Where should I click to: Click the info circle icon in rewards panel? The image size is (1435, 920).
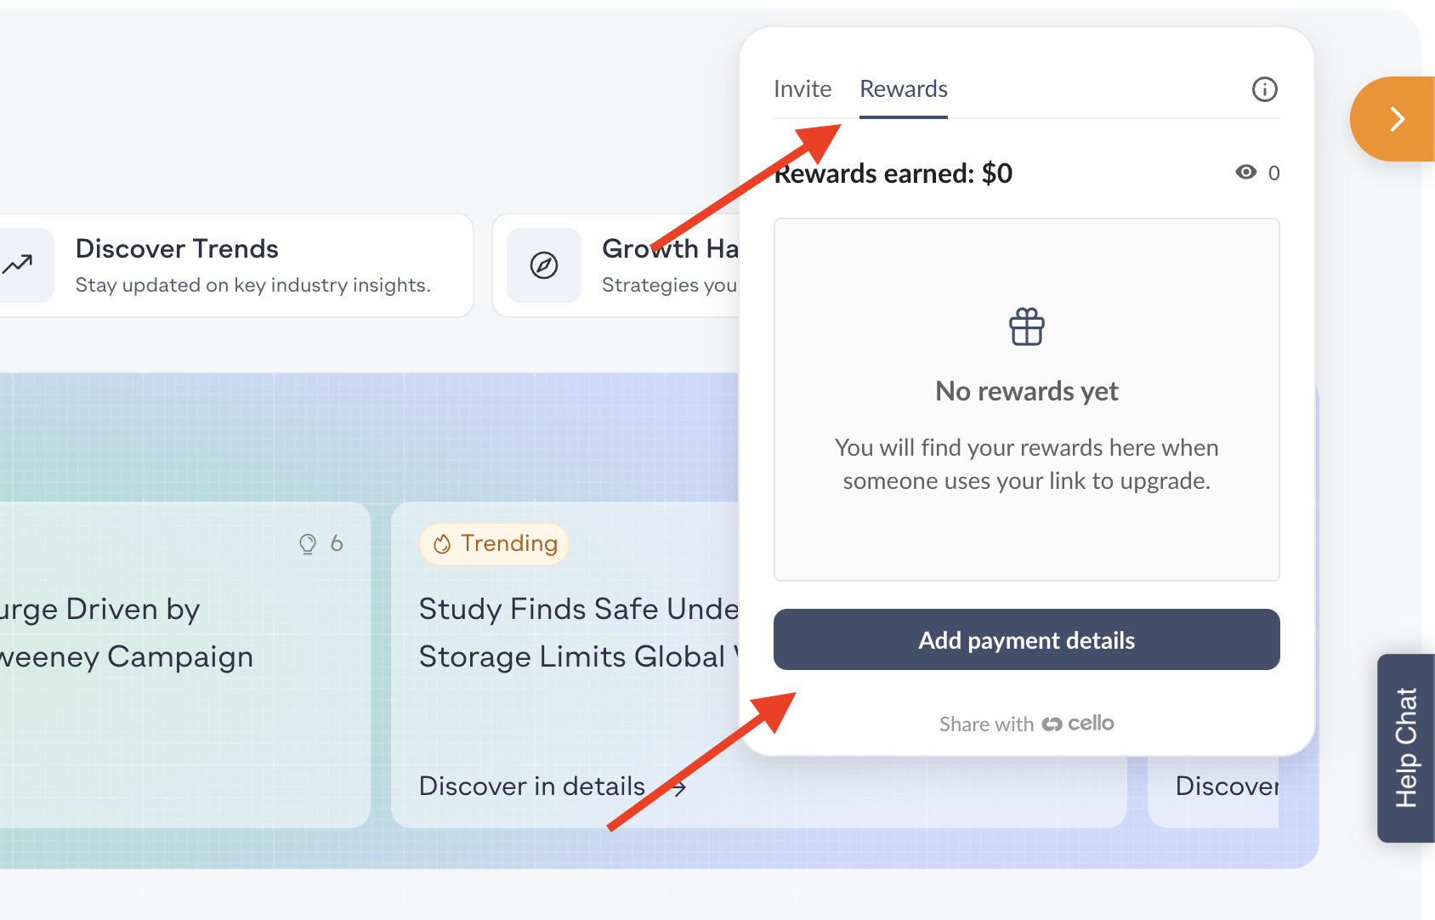point(1264,89)
